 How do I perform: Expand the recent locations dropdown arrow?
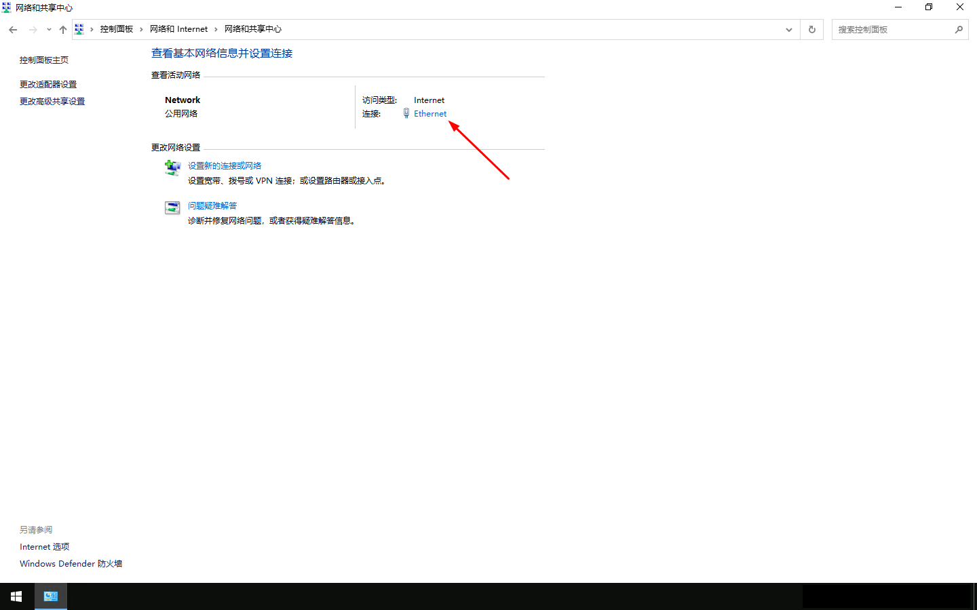click(49, 30)
